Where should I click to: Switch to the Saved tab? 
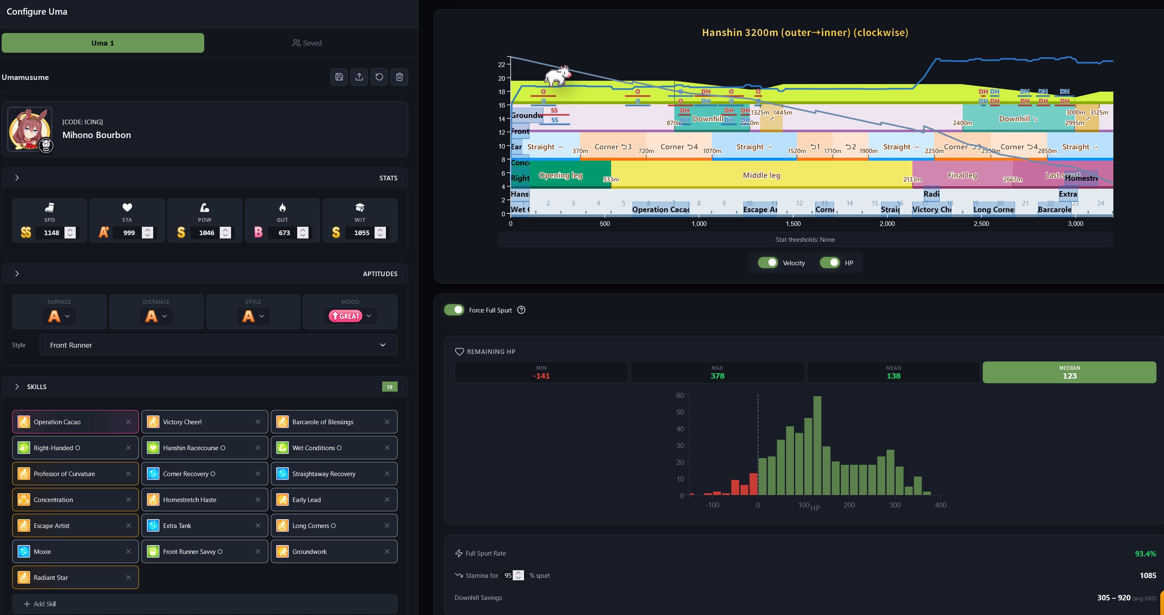307,43
